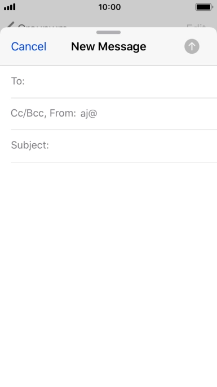This screenshot has width=217, height=387.
Task: Click into the Subject field
Action: tap(114, 145)
